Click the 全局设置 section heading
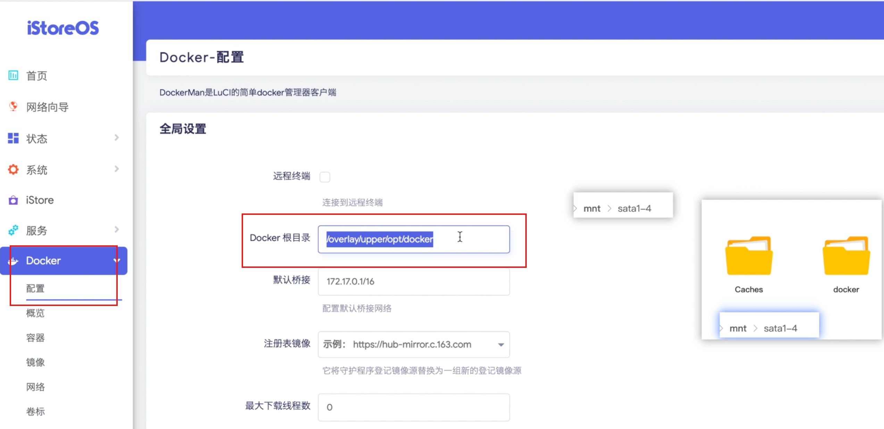884x429 pixels. (183, 129)
